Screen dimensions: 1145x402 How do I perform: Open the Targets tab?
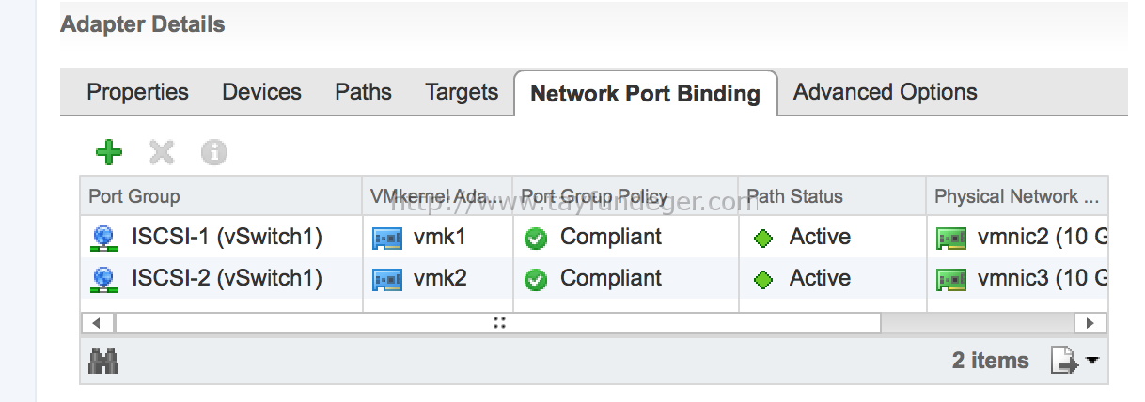(462, 92)
